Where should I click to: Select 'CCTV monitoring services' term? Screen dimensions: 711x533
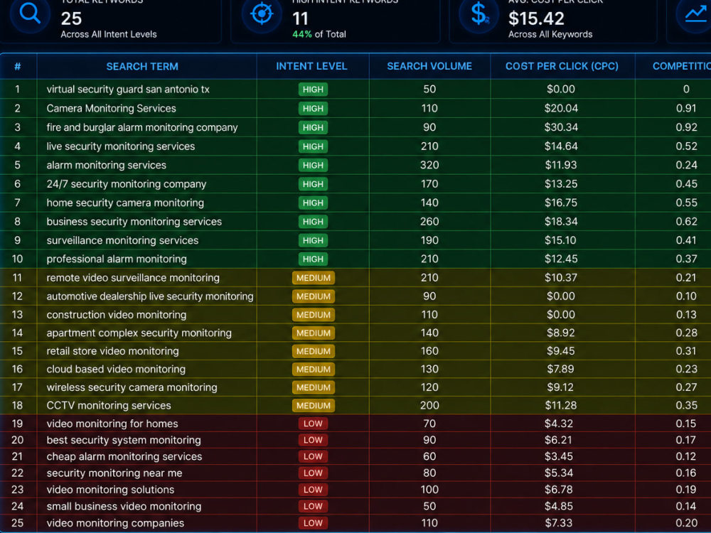109,405
